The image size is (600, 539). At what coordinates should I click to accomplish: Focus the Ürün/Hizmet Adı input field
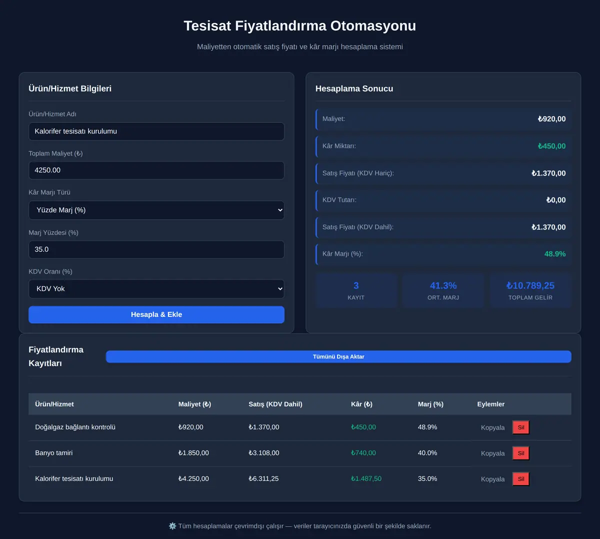(x=156, y=131)
